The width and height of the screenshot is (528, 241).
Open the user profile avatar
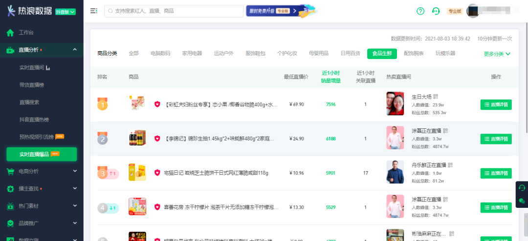(473, 11)
